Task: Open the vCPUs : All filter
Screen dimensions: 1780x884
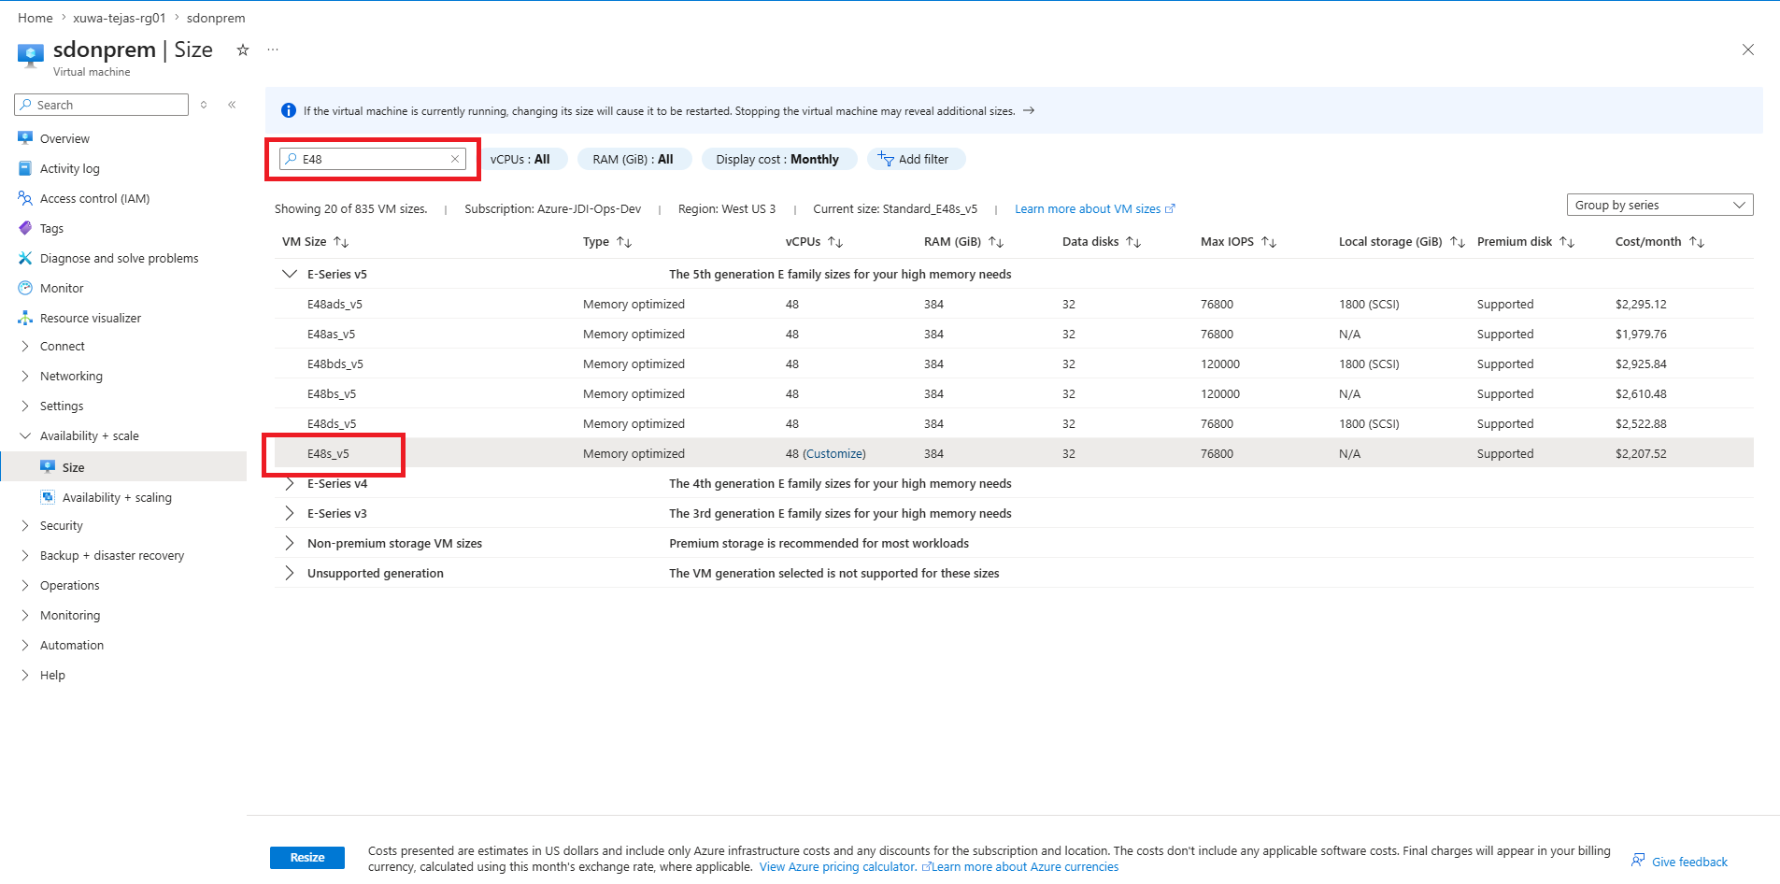Action: [x=520, y=159]
